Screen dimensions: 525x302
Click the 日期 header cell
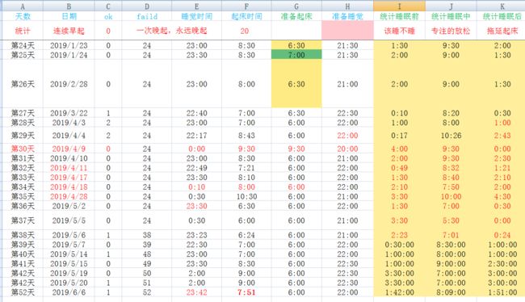69,16
